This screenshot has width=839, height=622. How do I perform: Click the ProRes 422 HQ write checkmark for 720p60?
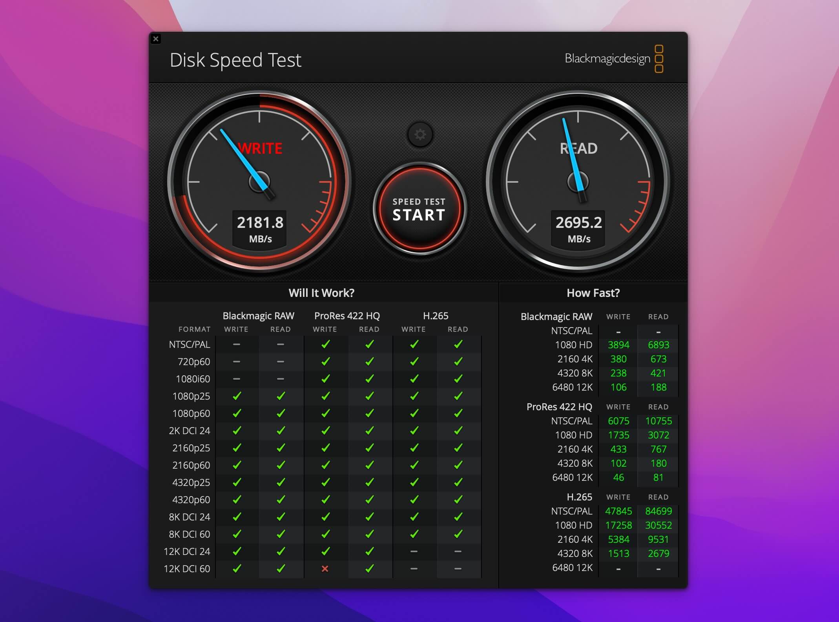325,362
